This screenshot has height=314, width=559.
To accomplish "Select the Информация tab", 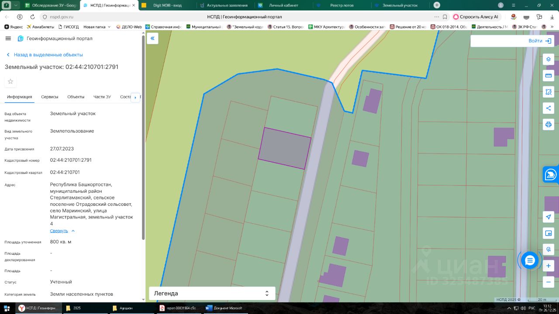I will (19, 97).
